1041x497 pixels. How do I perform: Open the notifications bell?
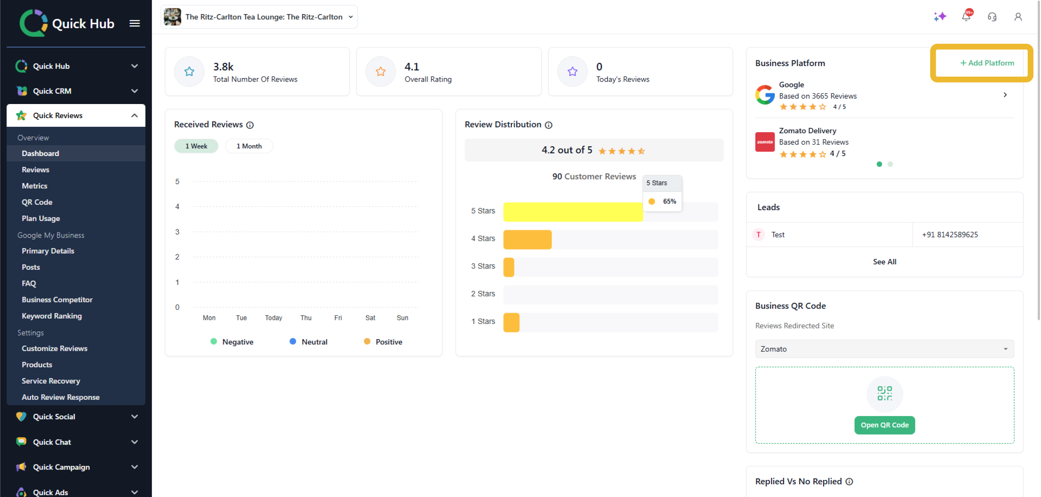click(x=966, y=17)
